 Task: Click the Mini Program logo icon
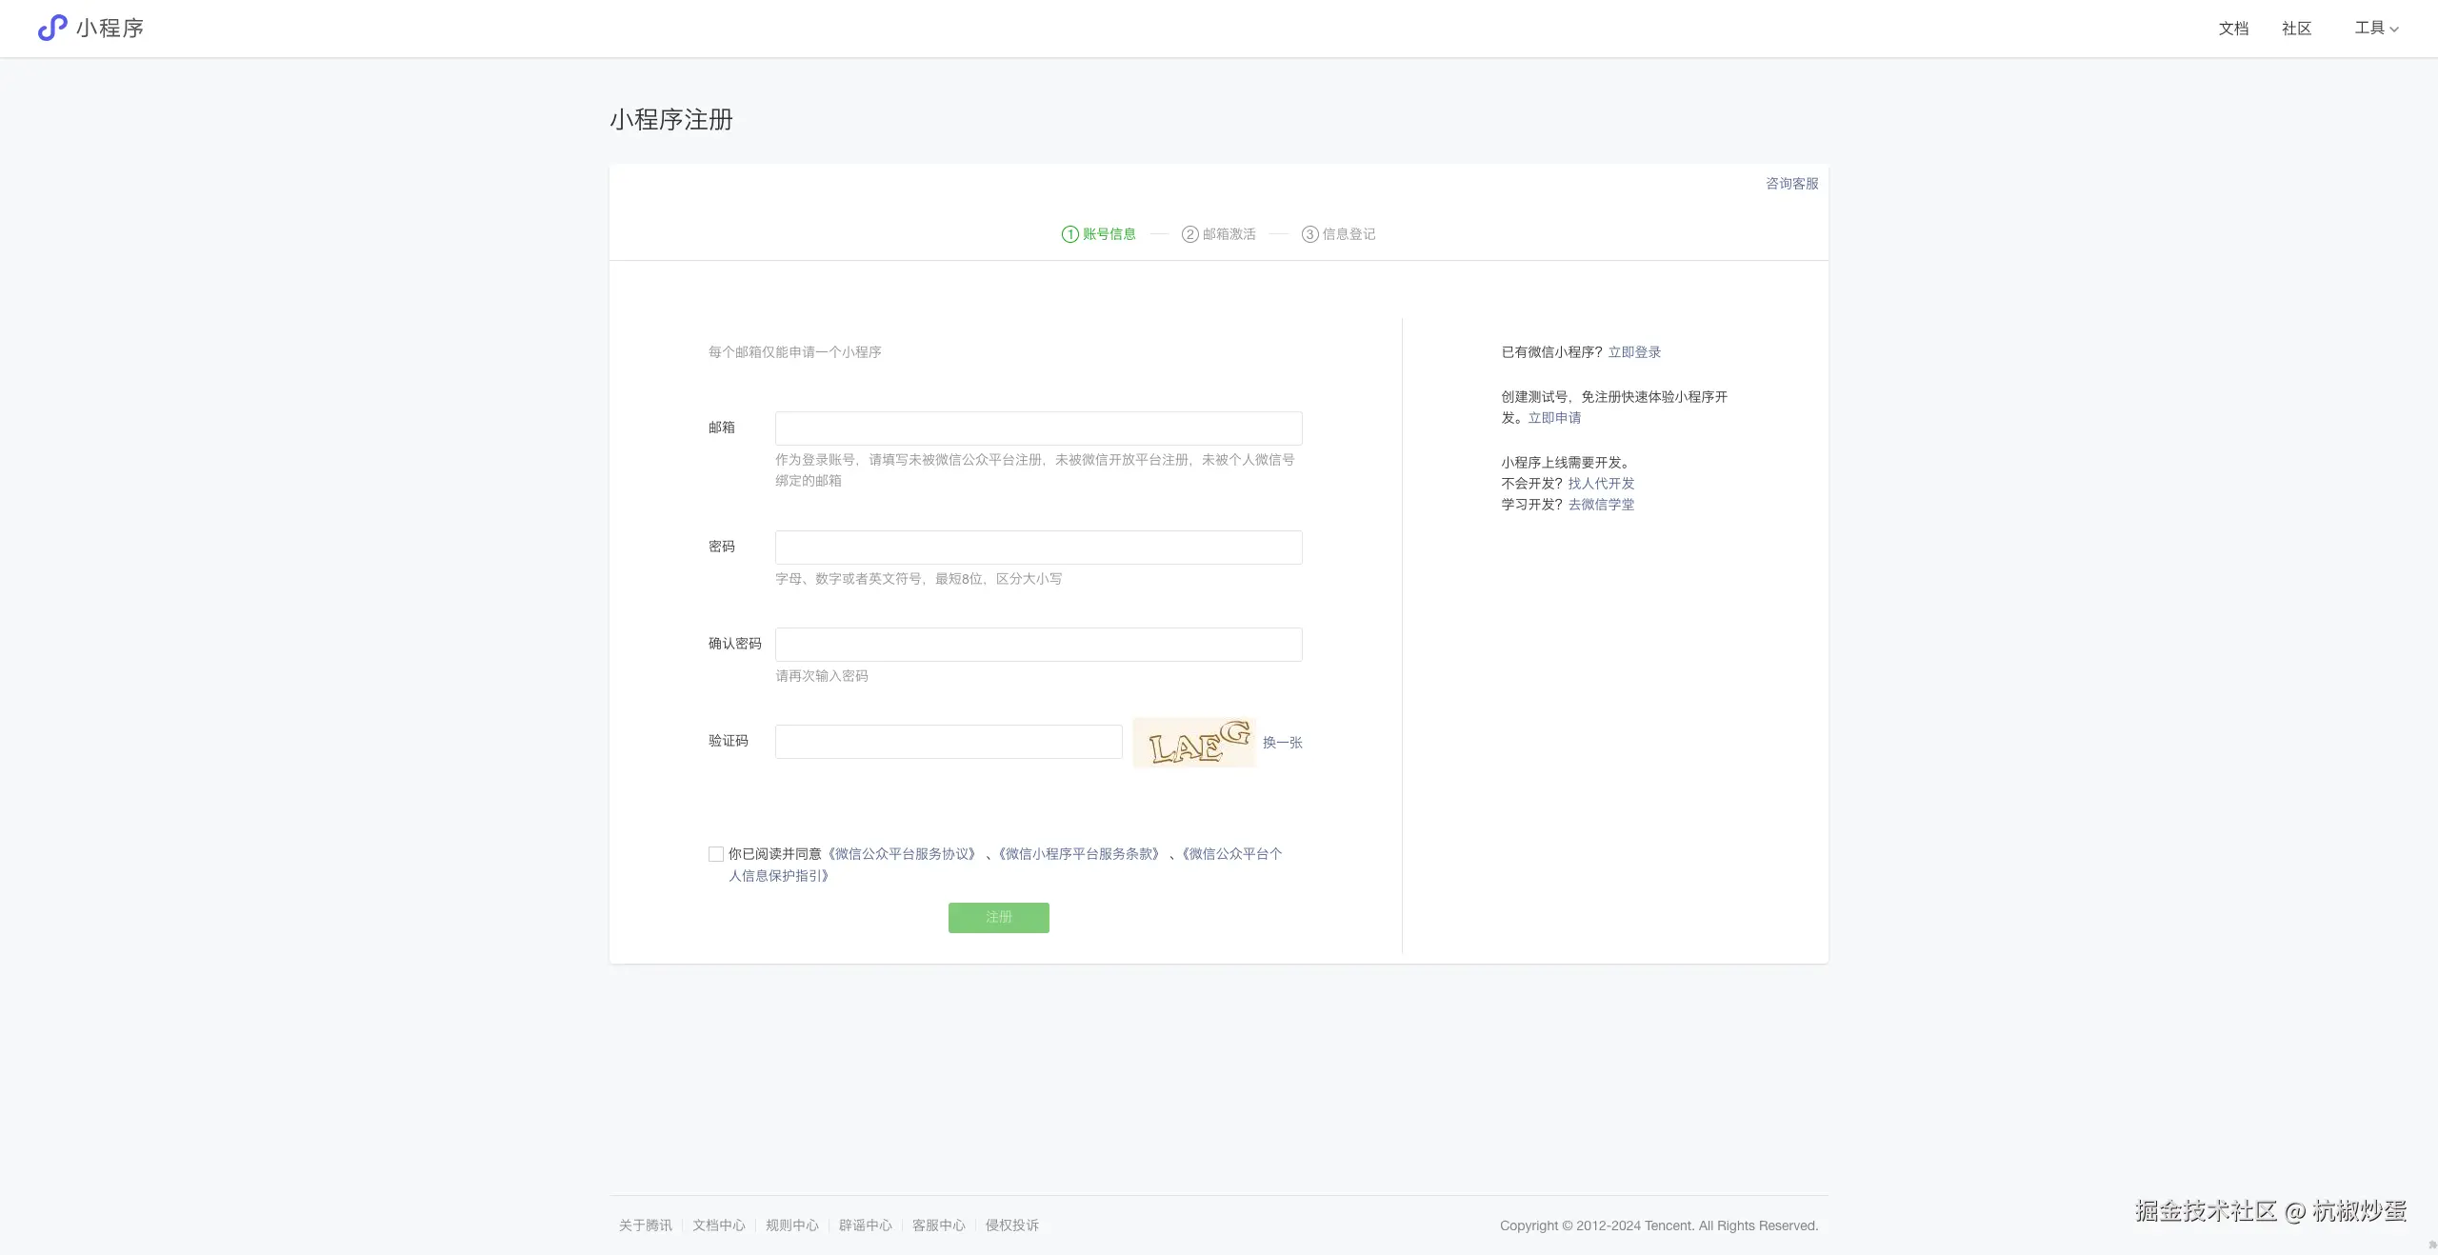[x=52, y=28]
